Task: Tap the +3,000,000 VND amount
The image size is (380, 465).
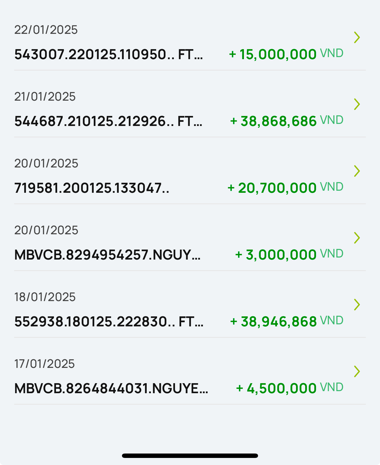Action: click(289, 255)
